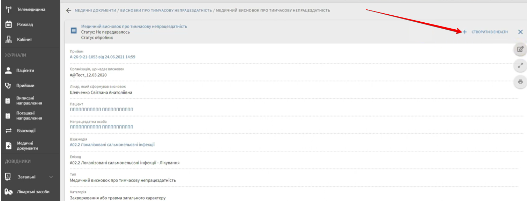The height and width of the screenshot is (201, 527).
Task: Click the expand fullscreen arrows button
Action: [x=520, y=65]
